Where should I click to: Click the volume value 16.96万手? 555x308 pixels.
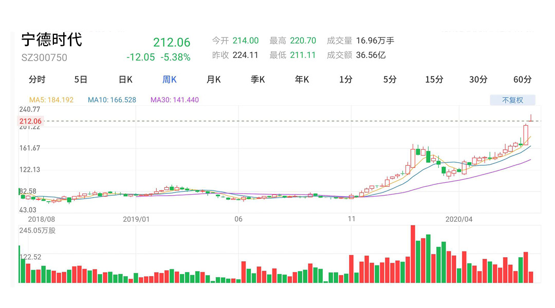coord(375,41)
